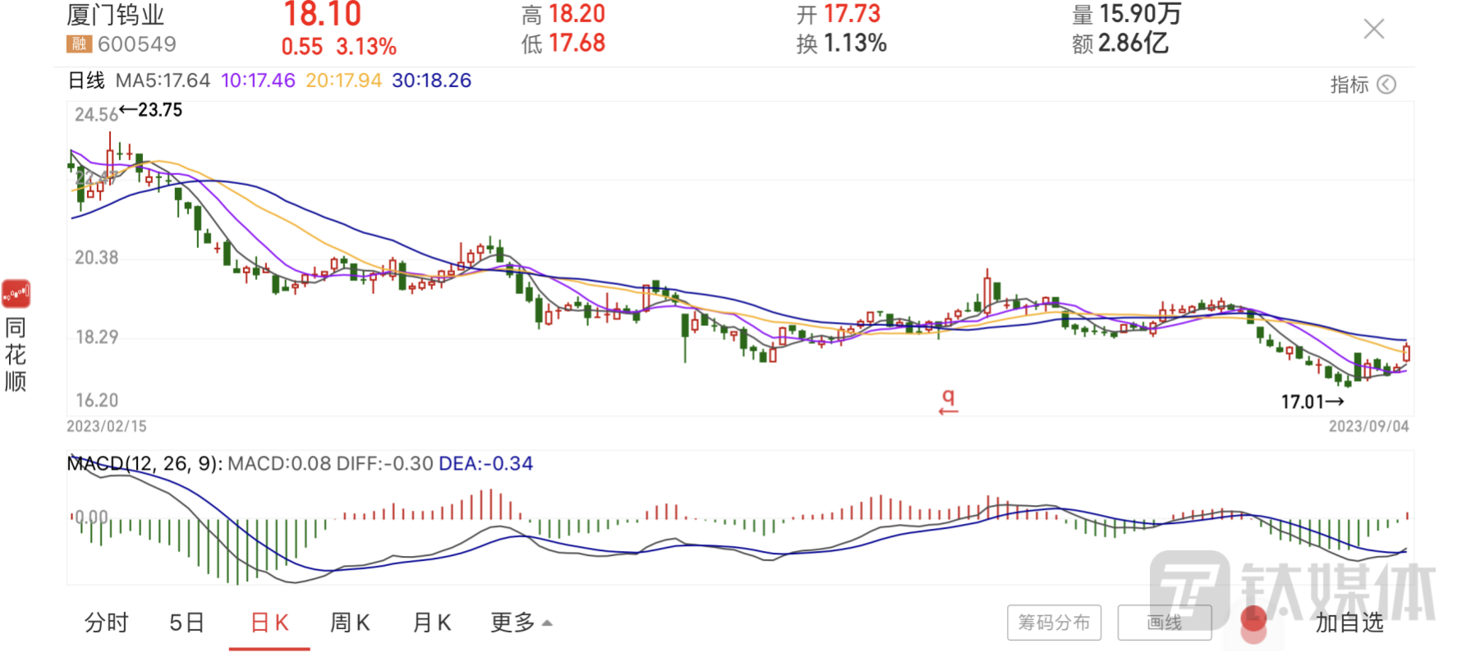The height and width of the screenshot is (657, 1462).
Task: Tap the red 同花顺 logo icon
Action: point(16,293)
